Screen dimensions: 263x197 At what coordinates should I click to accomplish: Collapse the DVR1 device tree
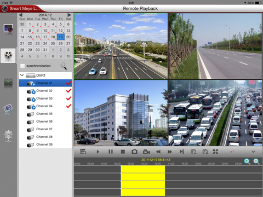pos(22,75)
